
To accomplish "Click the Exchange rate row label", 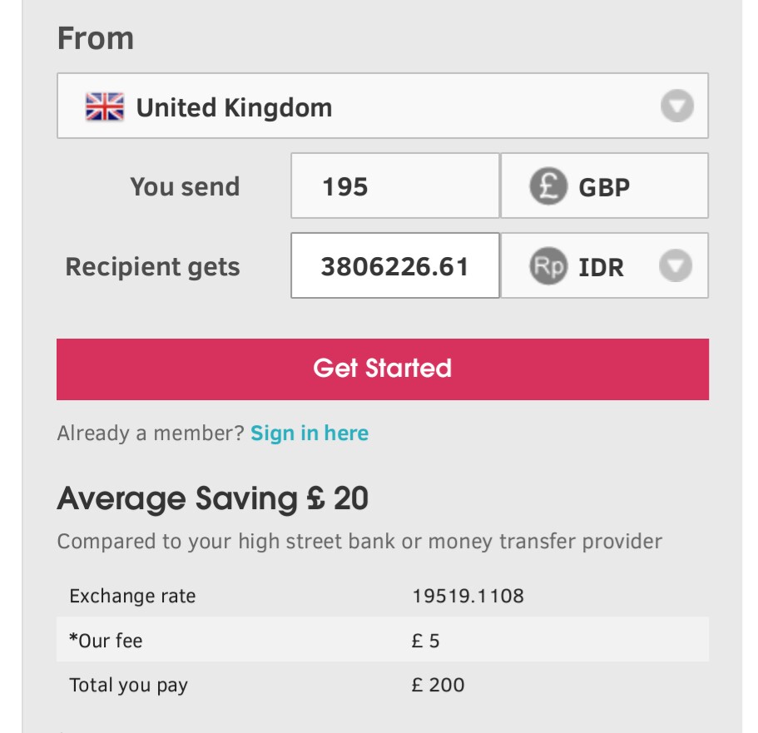I will 133,596.
